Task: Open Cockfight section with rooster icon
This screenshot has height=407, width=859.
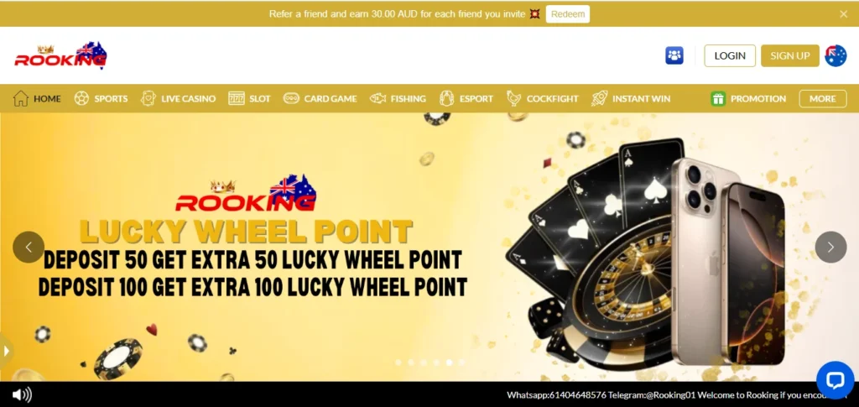Action: [543, 98]
